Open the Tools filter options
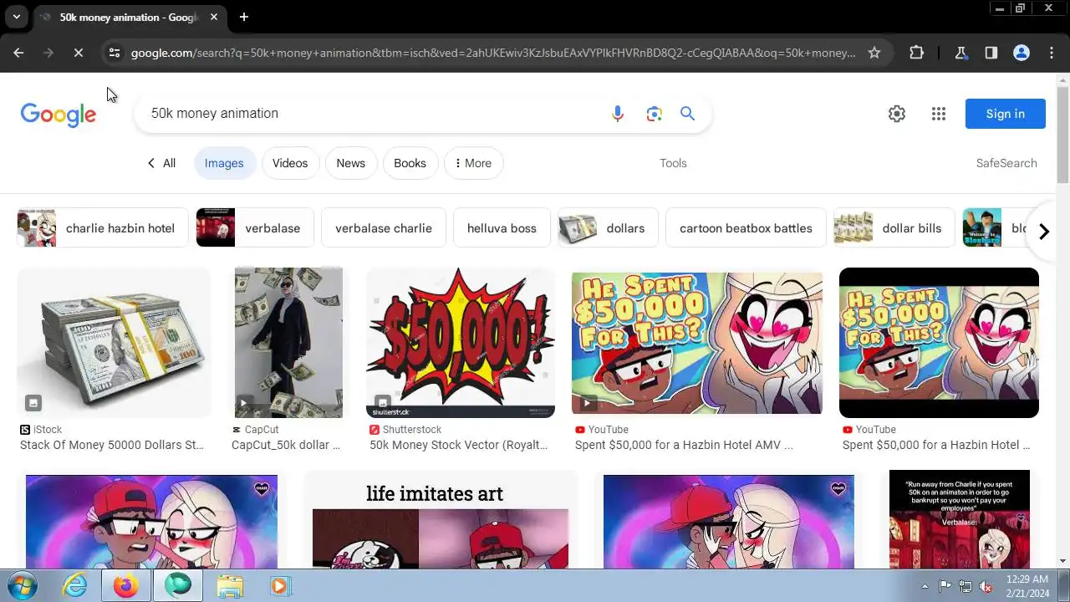 click(673, 163)
